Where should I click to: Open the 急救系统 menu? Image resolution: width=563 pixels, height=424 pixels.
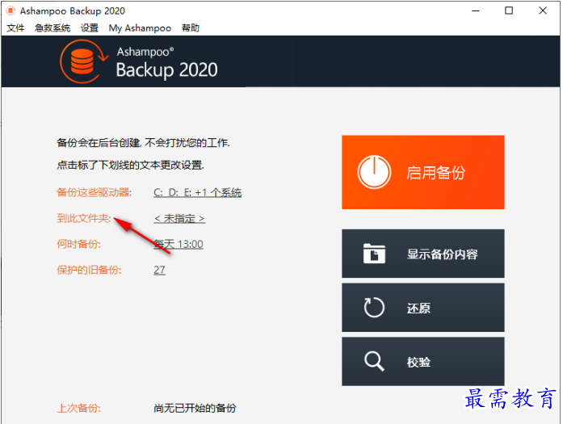click(x=53, y=28)
